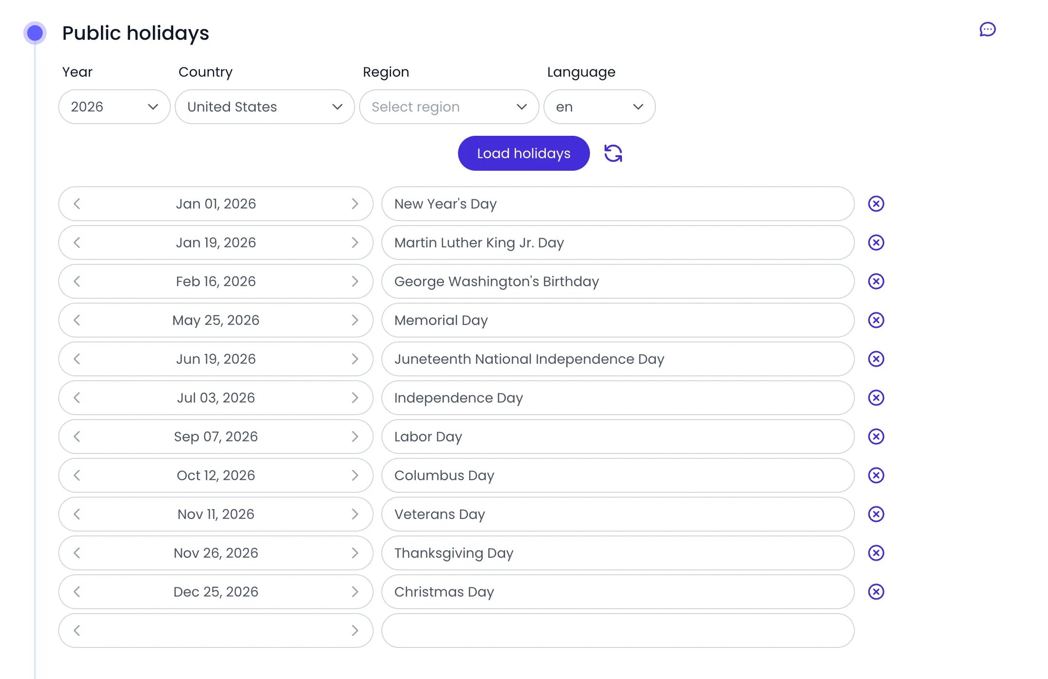The height and width of the screenshot is (679, 1048).
Task: Click the Thanksgiving Day name field
Action: point(618,553)
